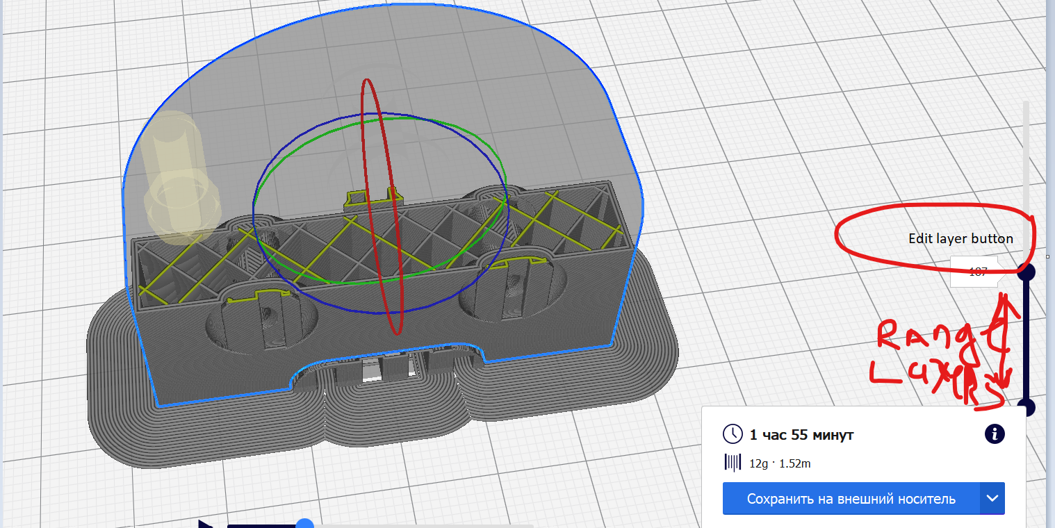Click the circled Edit layer button
Screen dimensions: 1055x528
coord(961,238)
